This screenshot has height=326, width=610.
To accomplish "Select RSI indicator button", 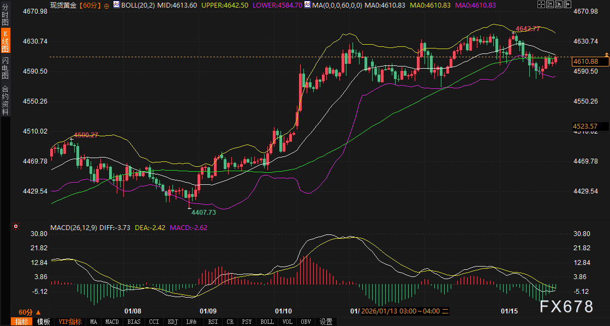I will point(212,322).
